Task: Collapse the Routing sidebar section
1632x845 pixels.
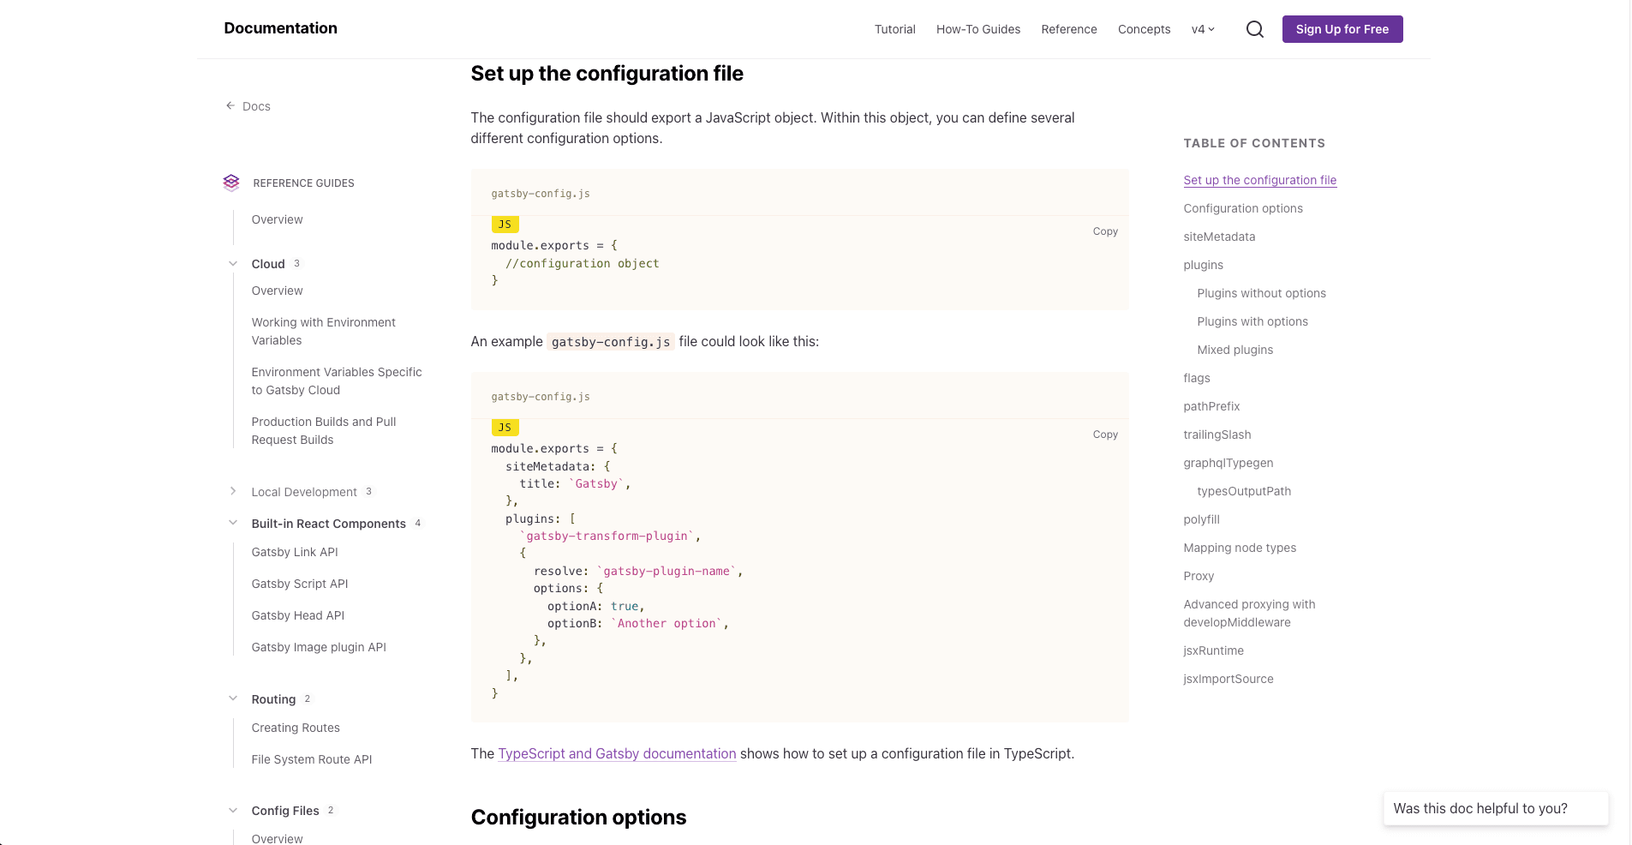Action: [233, 698]
